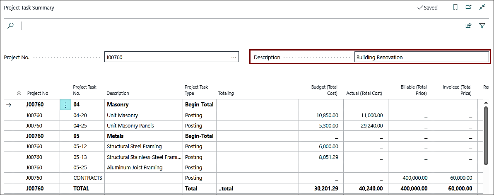The width and height of the screenshot is (494, 195).
Task: Click the collapse page arrows icon
Action: pyautogui.click(x=482, y=7)
